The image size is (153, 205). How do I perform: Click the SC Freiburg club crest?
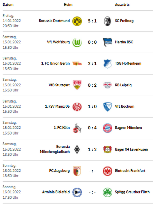tap(107, 21)
